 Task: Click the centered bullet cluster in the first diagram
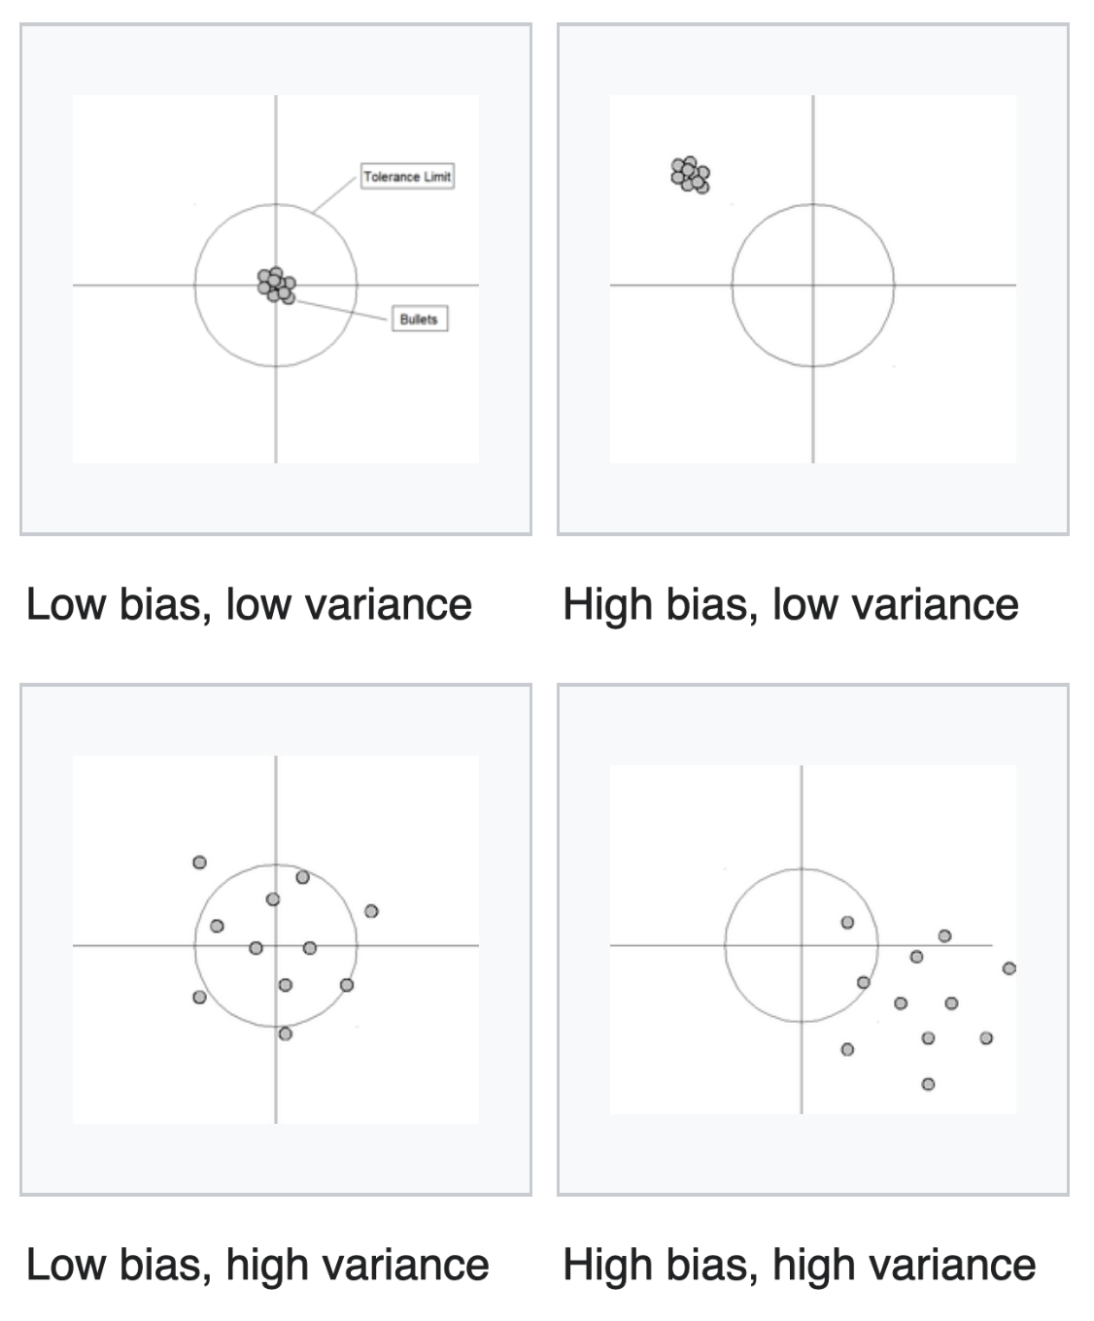click(x=276, y=286)
